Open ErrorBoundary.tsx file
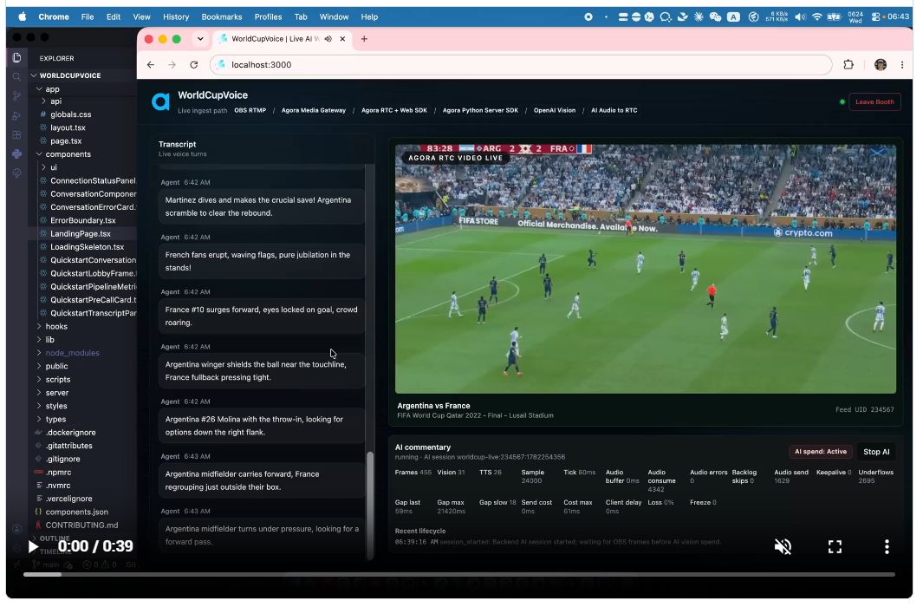Screen dimensions: 923x607 point(83,220)
